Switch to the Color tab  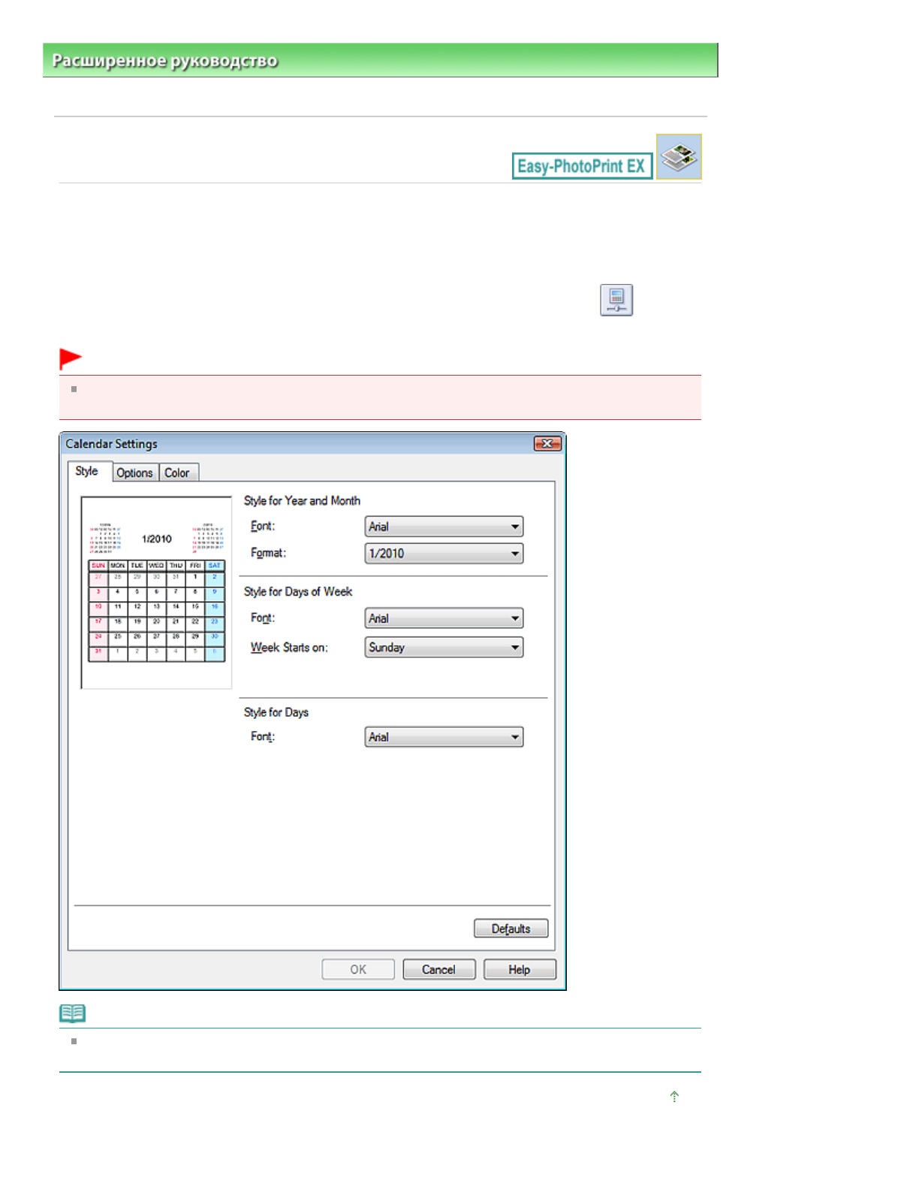coord(177,473)
